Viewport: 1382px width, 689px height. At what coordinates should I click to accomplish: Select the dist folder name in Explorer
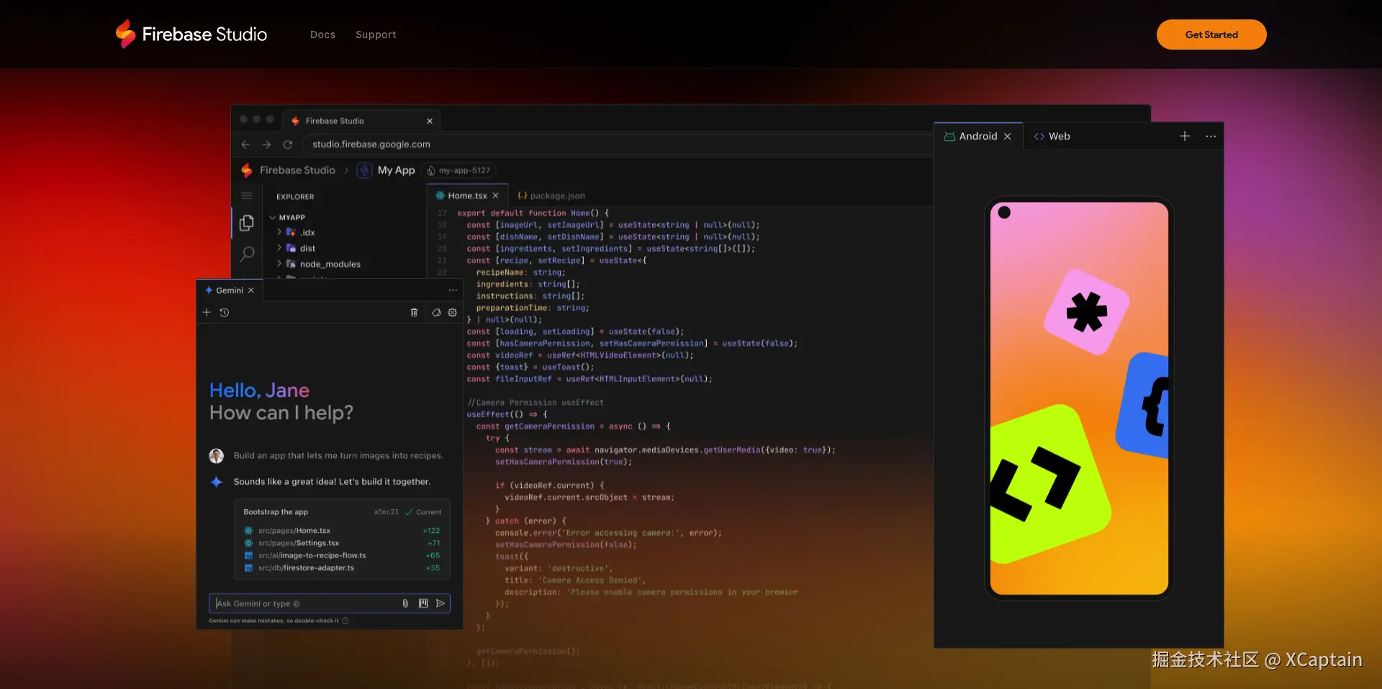pos(307,248)
